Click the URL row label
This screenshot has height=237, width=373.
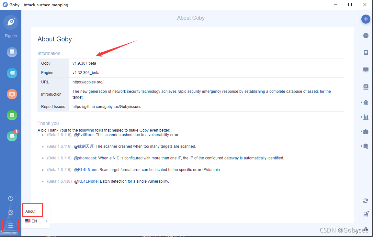click(x=45, y=82)
